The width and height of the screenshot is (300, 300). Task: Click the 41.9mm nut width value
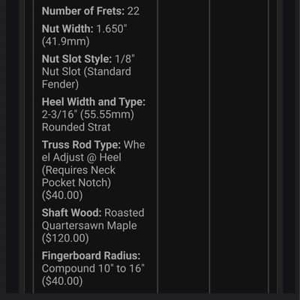click(65, 41)
